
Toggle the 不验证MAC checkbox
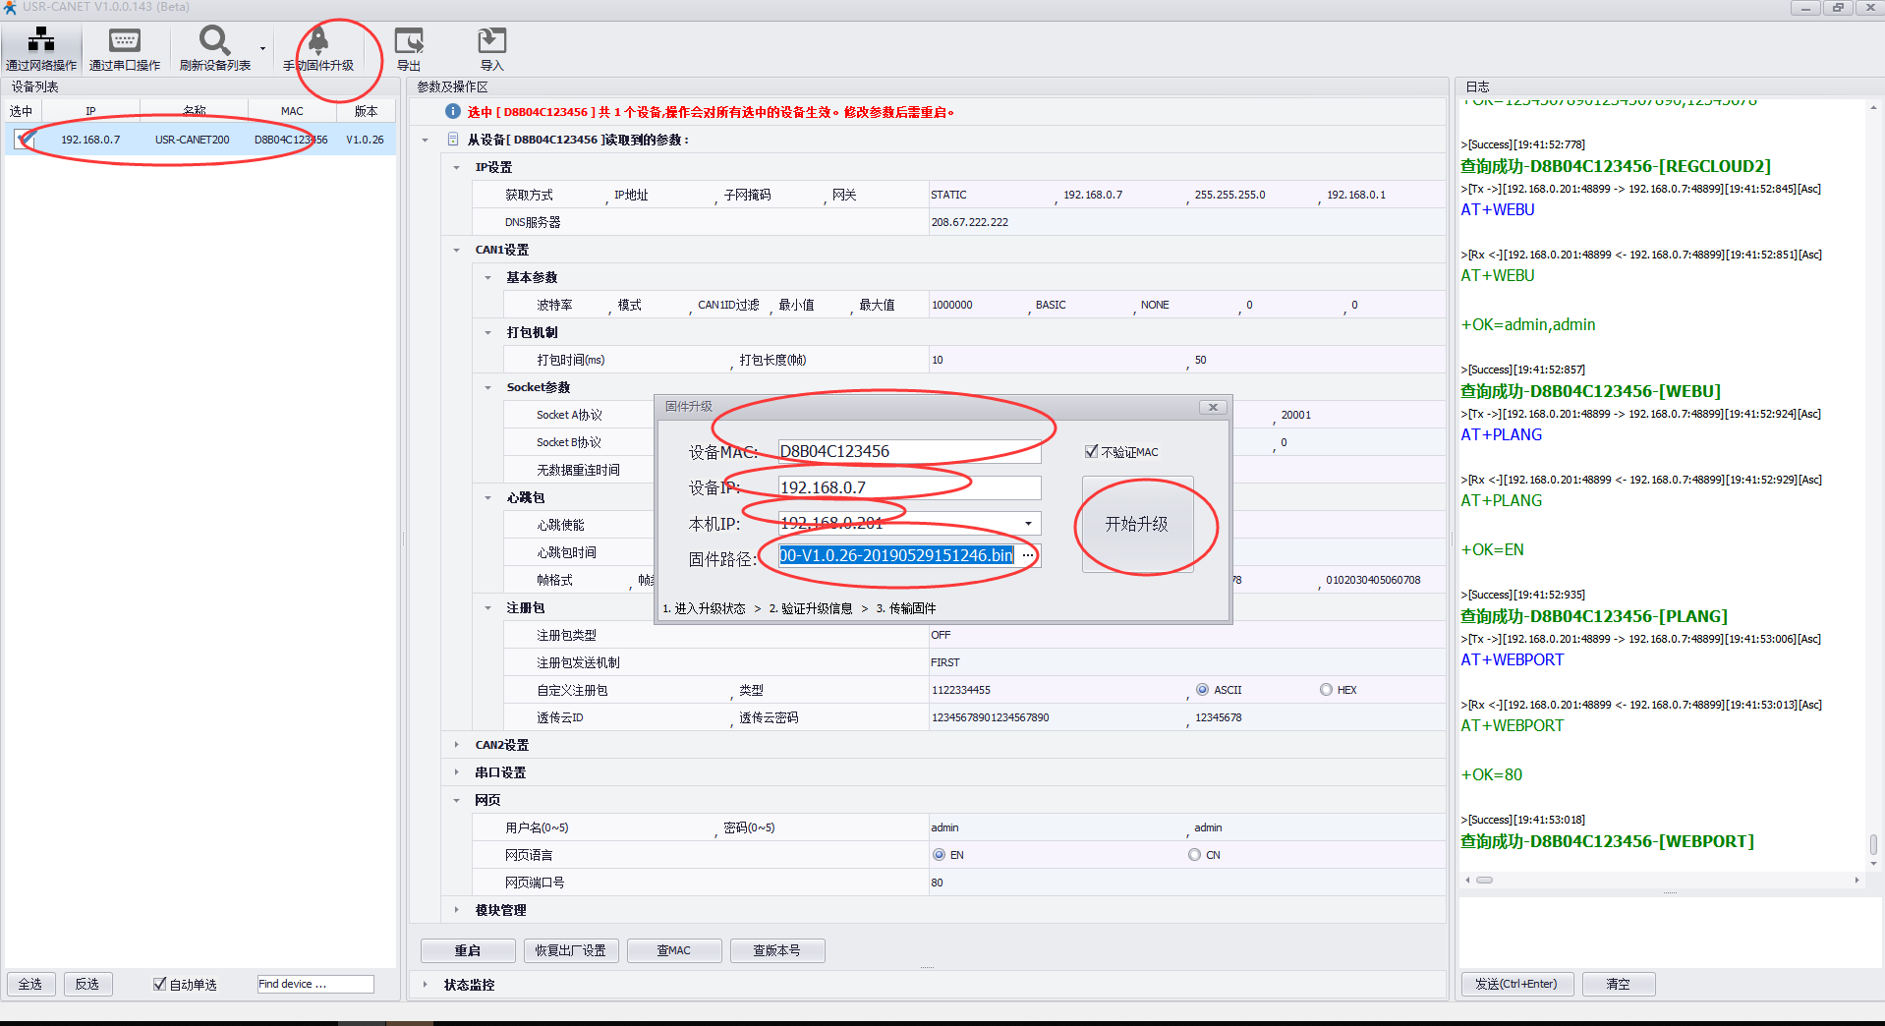click(x=1091, y=452)
